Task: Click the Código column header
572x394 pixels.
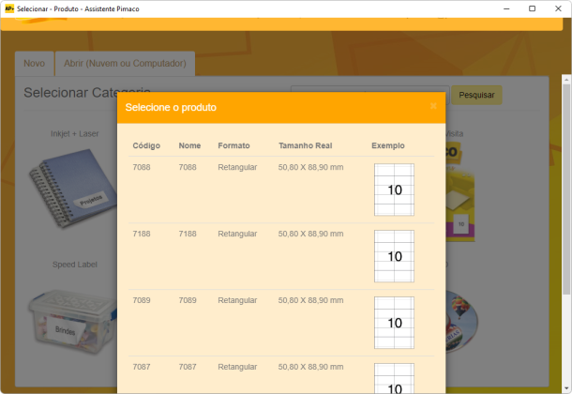Action: point(146,145)
